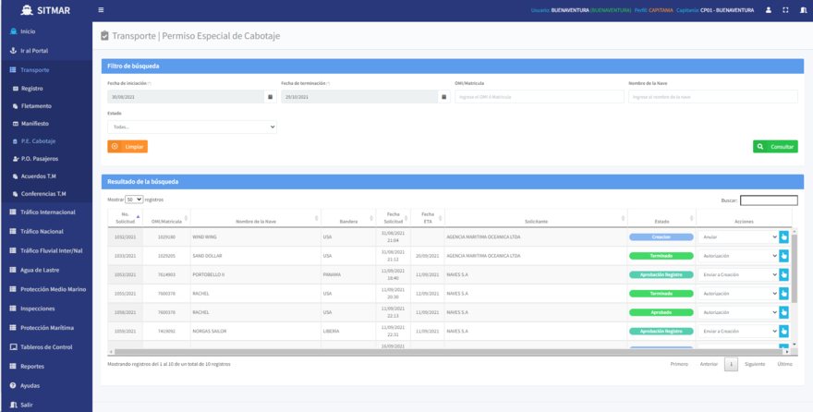Open Tráfico Internacional menu

point(47,212)
